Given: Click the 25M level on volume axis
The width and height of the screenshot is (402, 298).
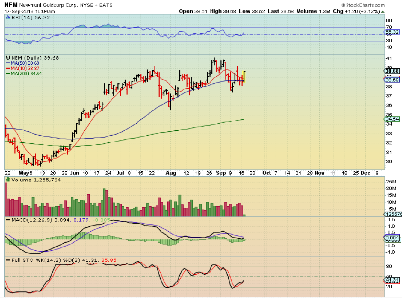Looking at the screenshot, I should point(391,182).
